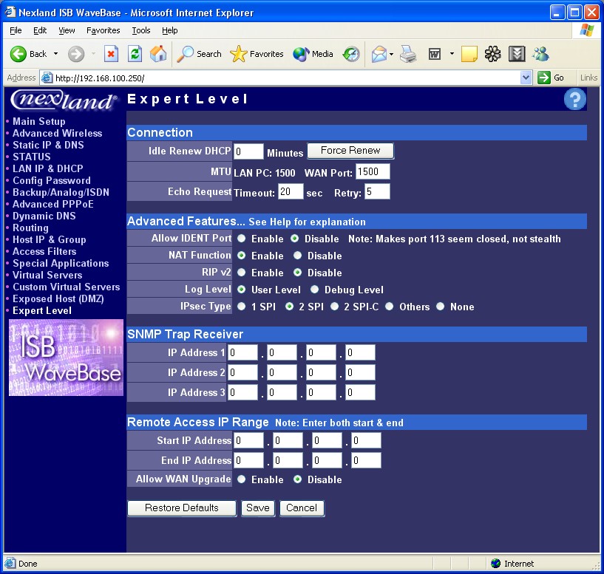Edit page with the Word icon
The width and height of the screenshot is (604, 574).
[435, 54]
